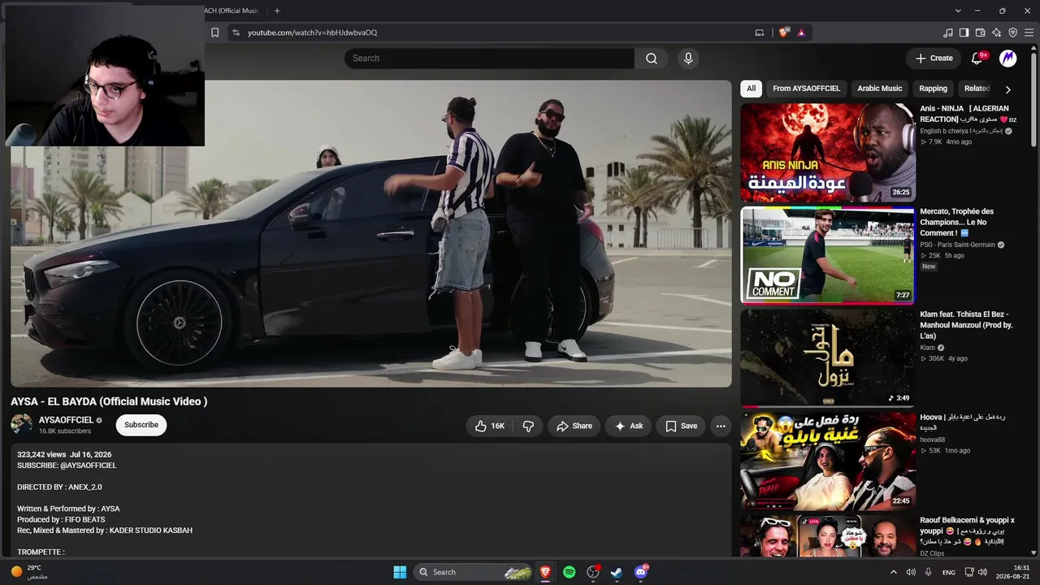This screenshot has width=1040, height=585.
Task: Select the From AYSAOFFCIEL chip
Action: pyautogui.click(x=807, y=89)
